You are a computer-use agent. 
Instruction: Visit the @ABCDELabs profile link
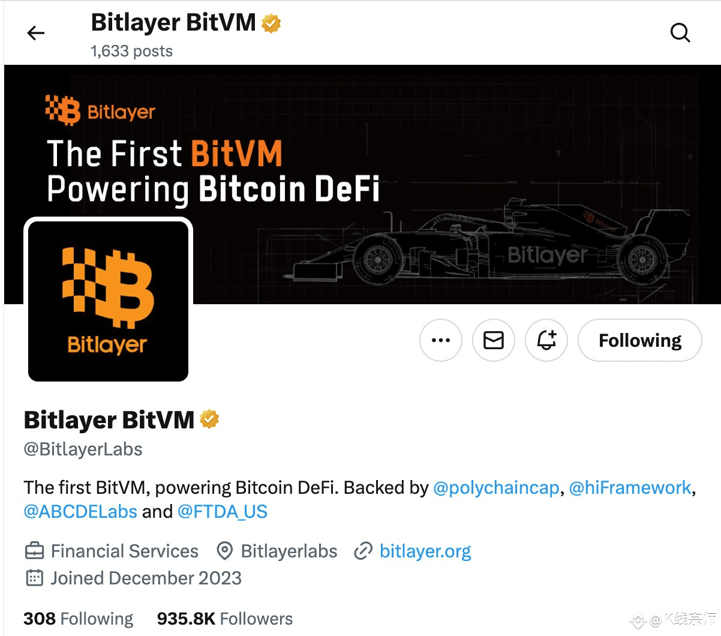(80, 511)
